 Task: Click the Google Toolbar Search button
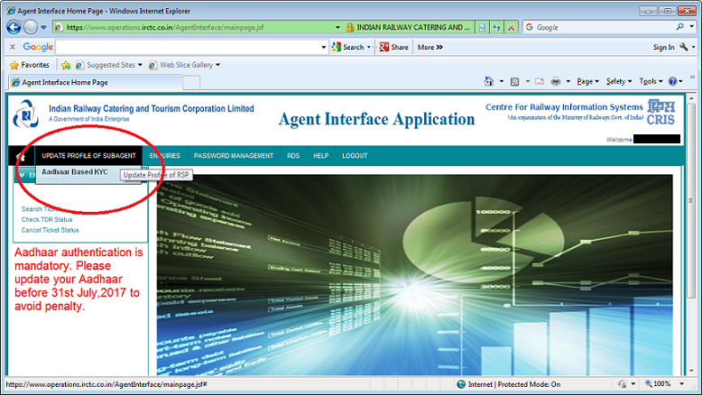[348, 47]
